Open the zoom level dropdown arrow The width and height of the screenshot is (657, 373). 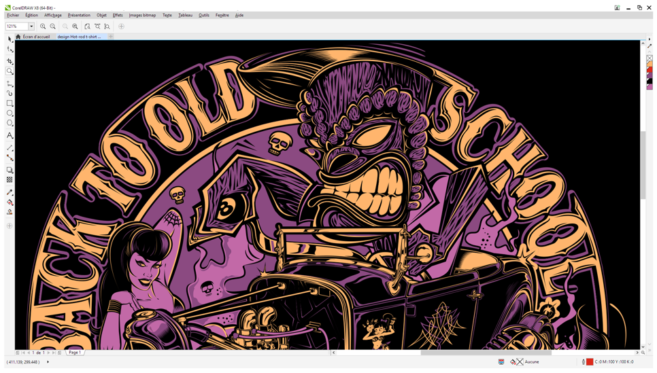pyautogui.click(x=31, y=26)
